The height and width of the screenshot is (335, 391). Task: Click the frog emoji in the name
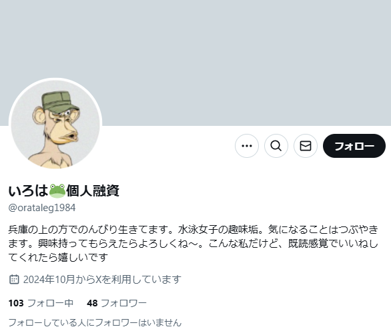[x=57, y=191]
